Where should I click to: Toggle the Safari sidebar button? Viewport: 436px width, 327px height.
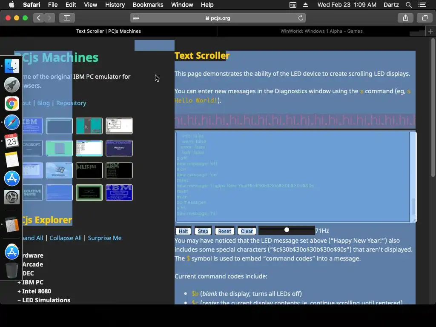pyautogui.click(x=67, y=18)
